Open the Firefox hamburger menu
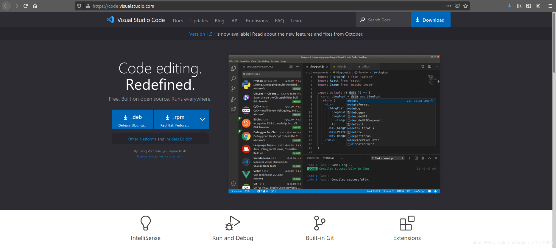 pos(550,6)
